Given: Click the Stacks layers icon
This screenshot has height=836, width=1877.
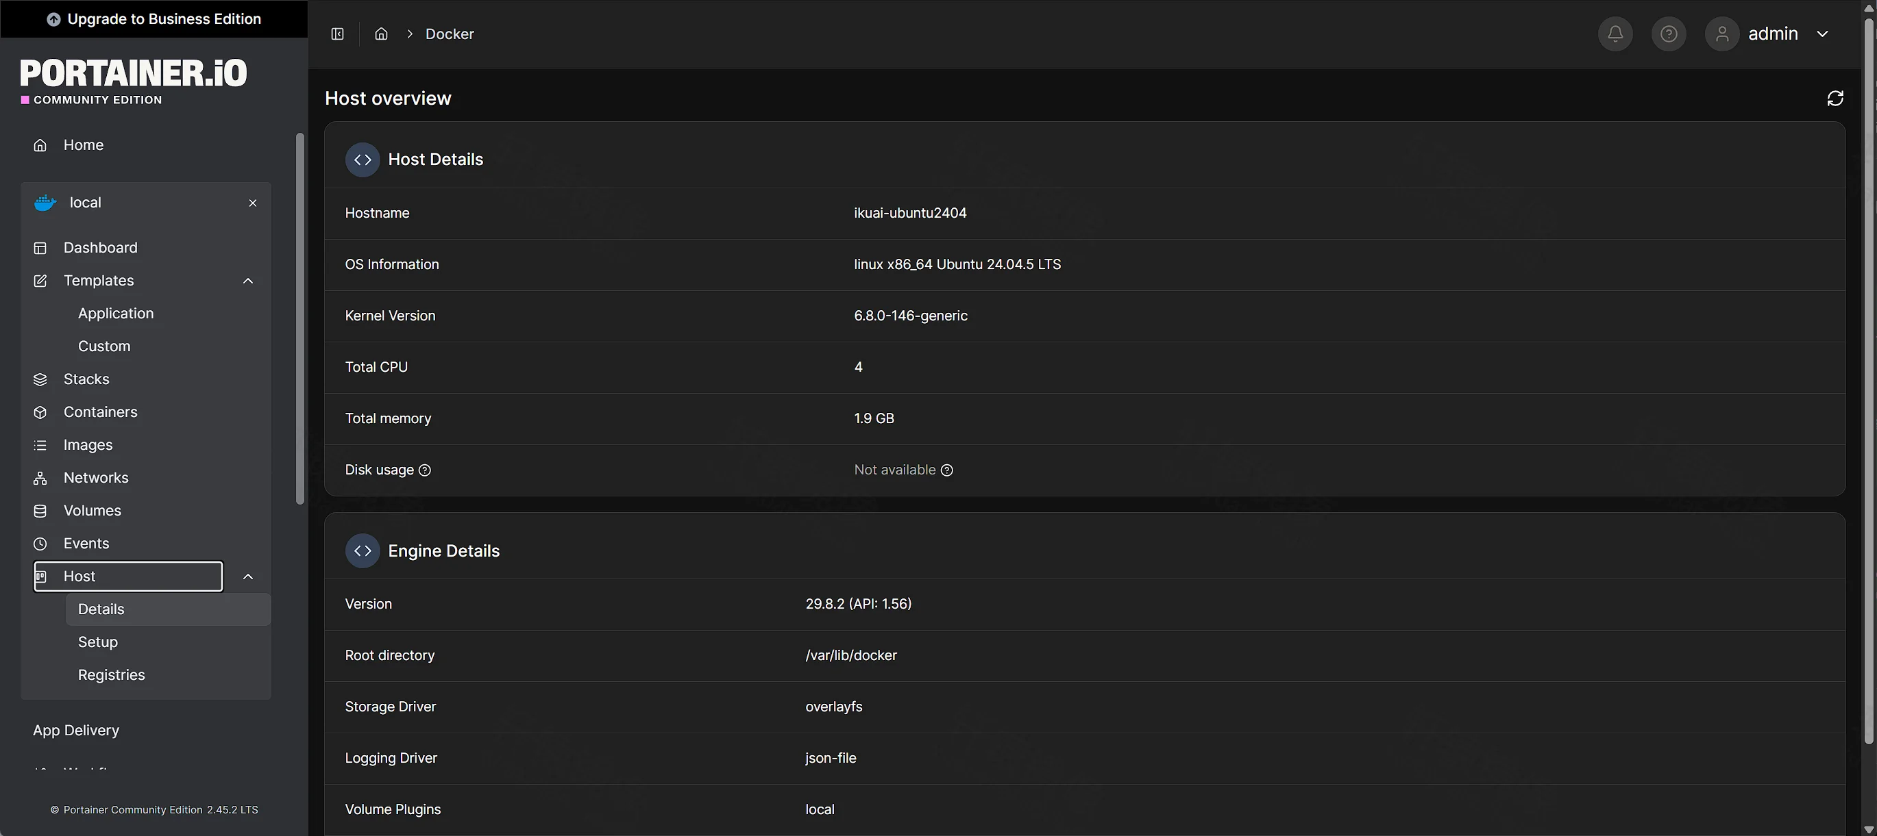Looking at the screenshot, I should pos(40,379).
